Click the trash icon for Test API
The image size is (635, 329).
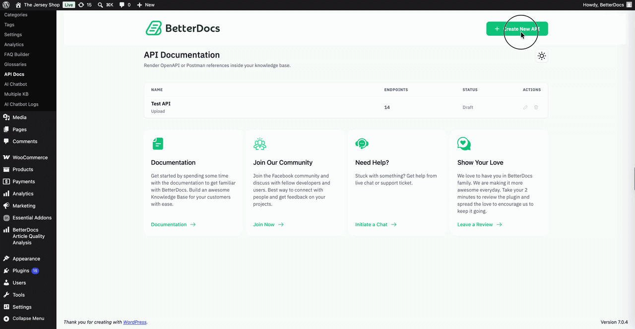click(536, 107)
